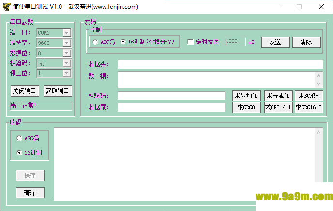The width and height of the screenshot is (333, 211).
Task: Focus the 数据头 input field
Action: click(220, 64)
